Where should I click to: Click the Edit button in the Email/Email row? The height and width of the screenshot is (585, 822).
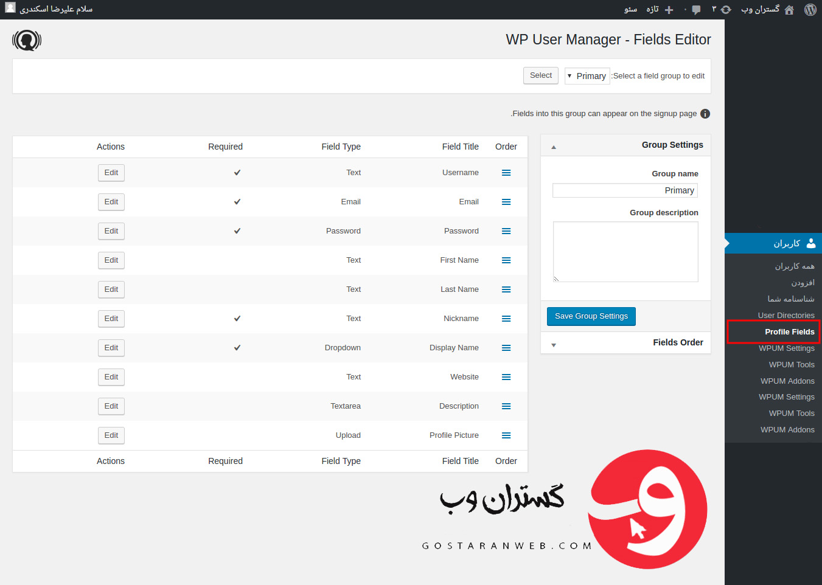pyautogui.click(x=111, y=202)
